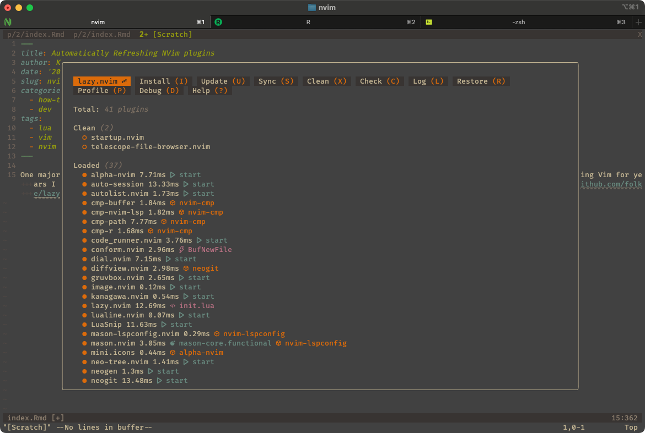Click the start triangle icon next to alpha-nvim
Image resolution: width=645 pixels, height=433 pixels.
(173, 175)
